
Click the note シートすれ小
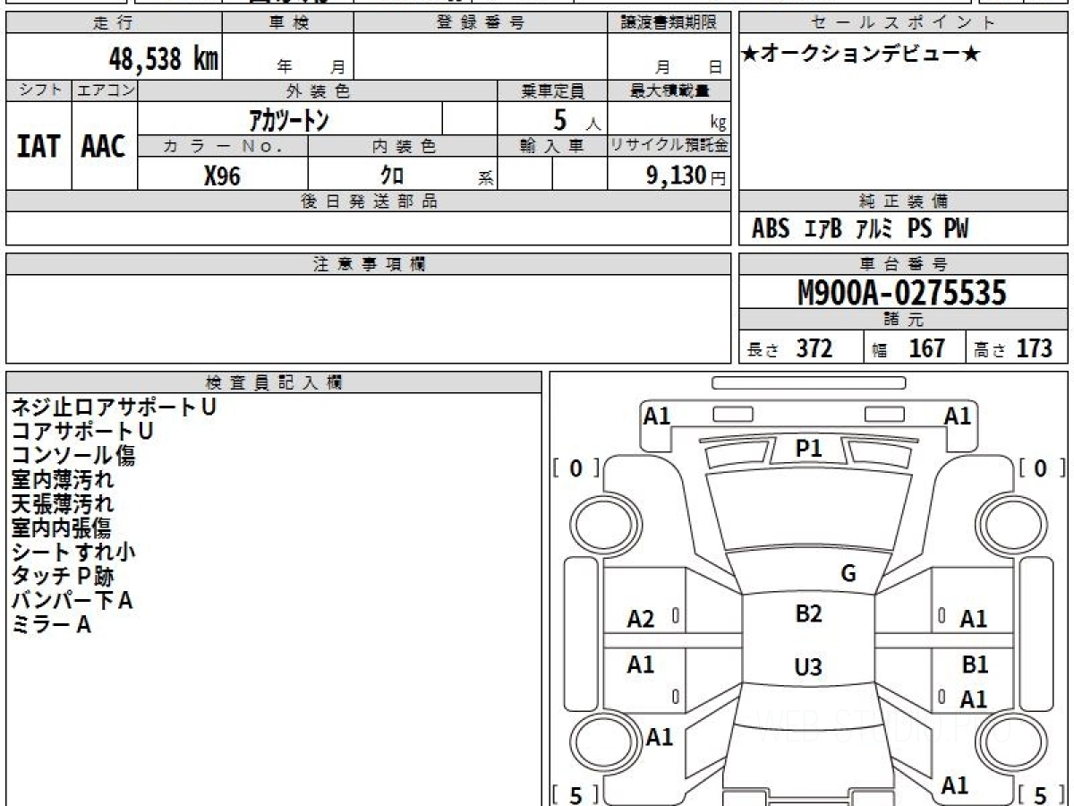coord(73,552)
